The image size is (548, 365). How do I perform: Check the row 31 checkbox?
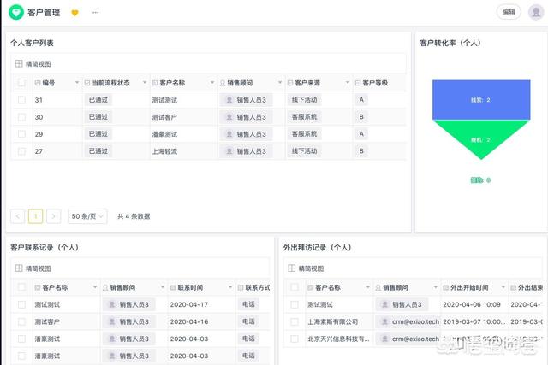tap(21, 100)
